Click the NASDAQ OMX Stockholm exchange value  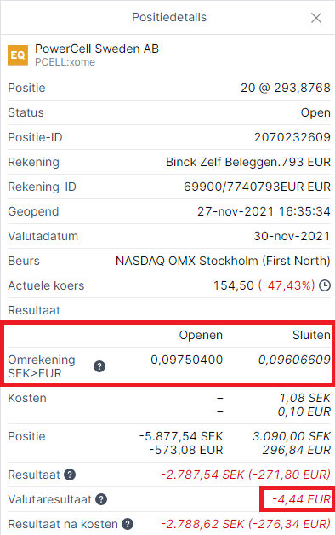coord(223,261)
